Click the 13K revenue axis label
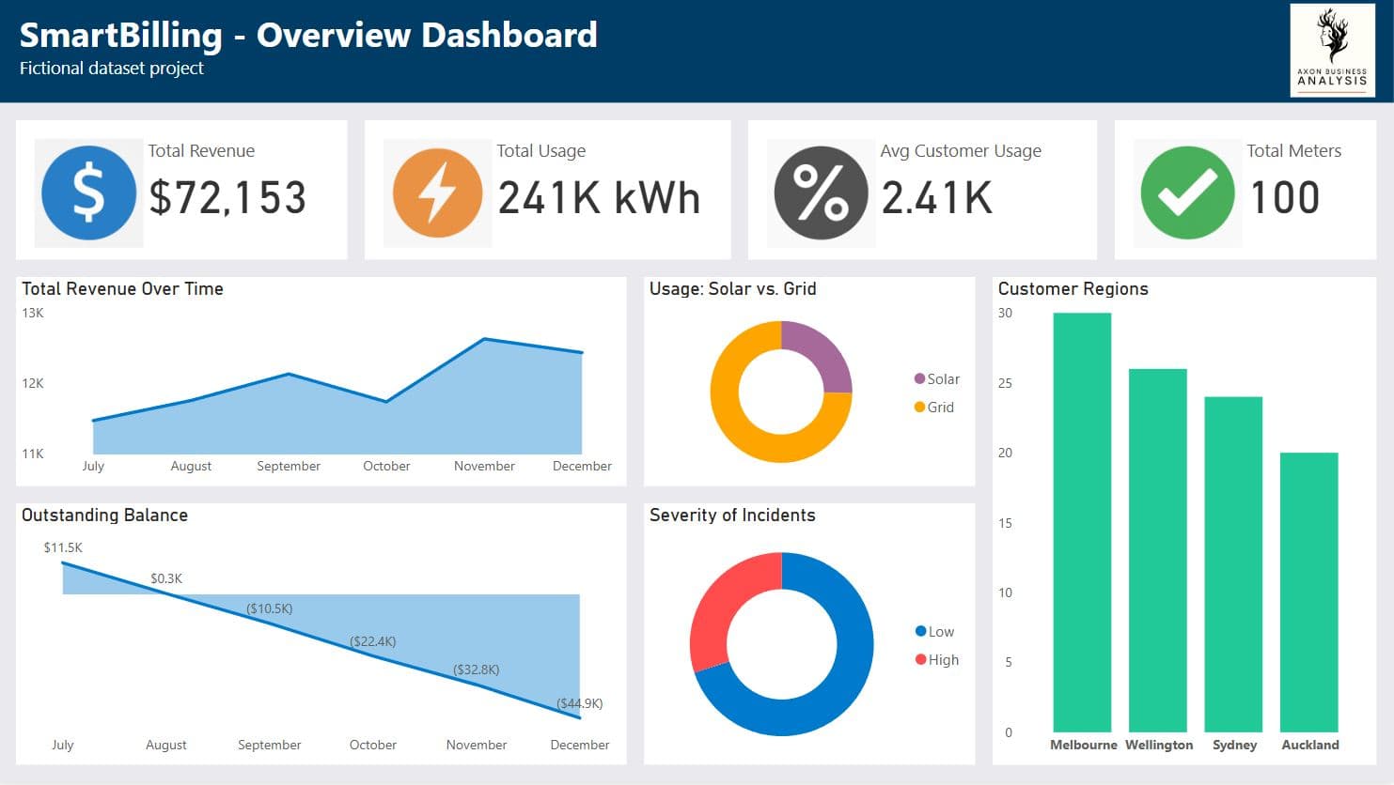The image size is (1394, 785). [x=33, y=313]
